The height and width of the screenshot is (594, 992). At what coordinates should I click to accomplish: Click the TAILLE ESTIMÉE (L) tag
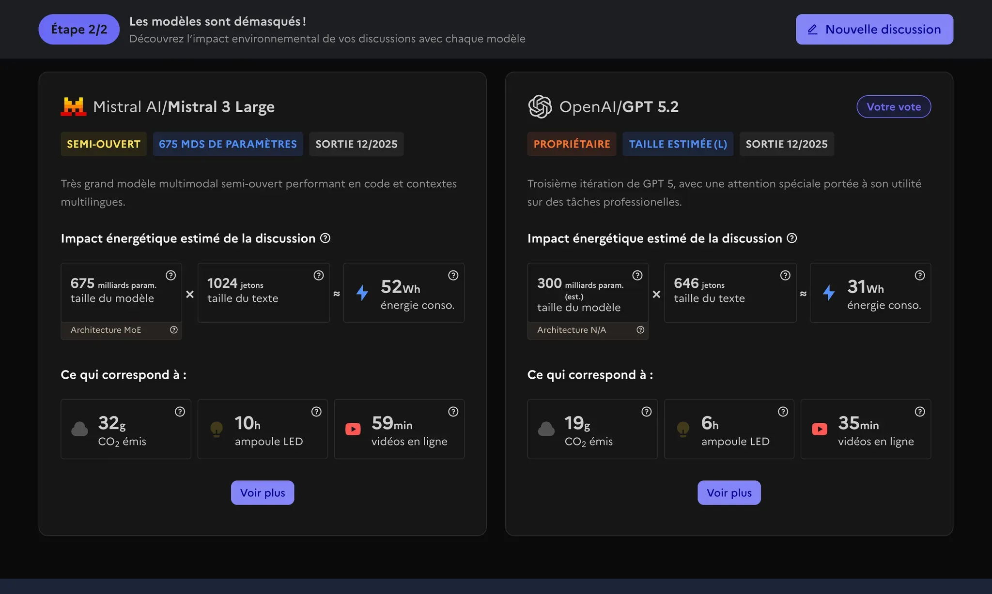(x=678, y=144)
